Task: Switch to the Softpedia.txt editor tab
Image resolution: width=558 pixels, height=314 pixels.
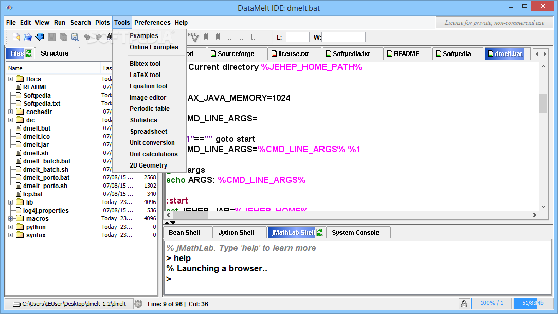Action: point(351,53)
